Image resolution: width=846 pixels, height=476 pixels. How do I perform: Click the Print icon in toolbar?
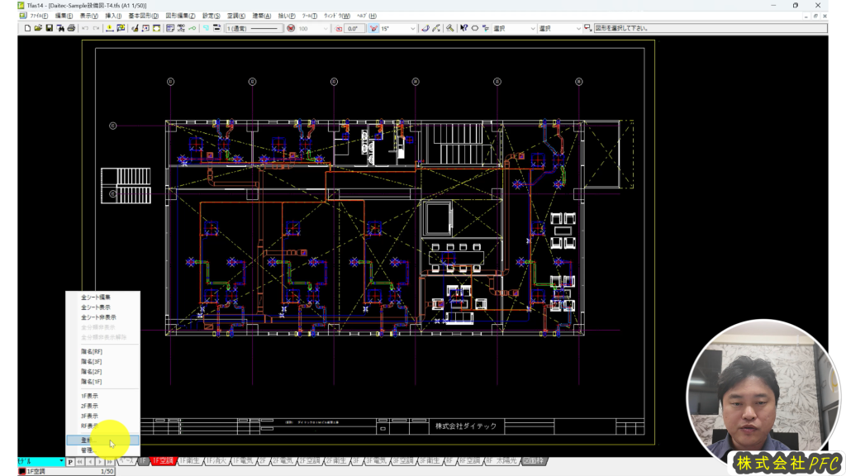click(x=71, y=28)
